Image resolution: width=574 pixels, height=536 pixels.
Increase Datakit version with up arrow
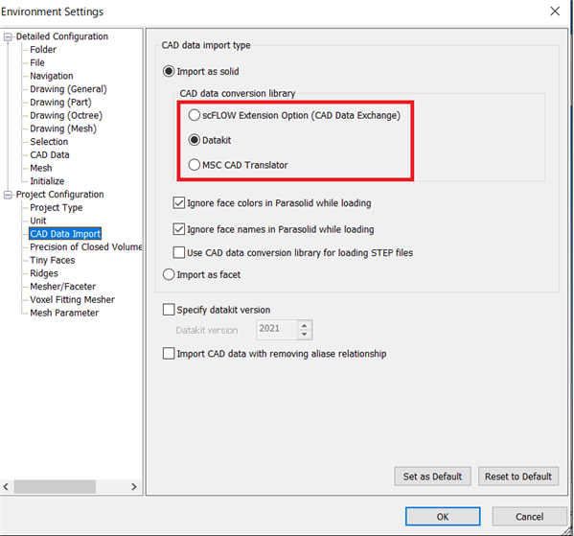pyautogui.click(x=304, y=325)
